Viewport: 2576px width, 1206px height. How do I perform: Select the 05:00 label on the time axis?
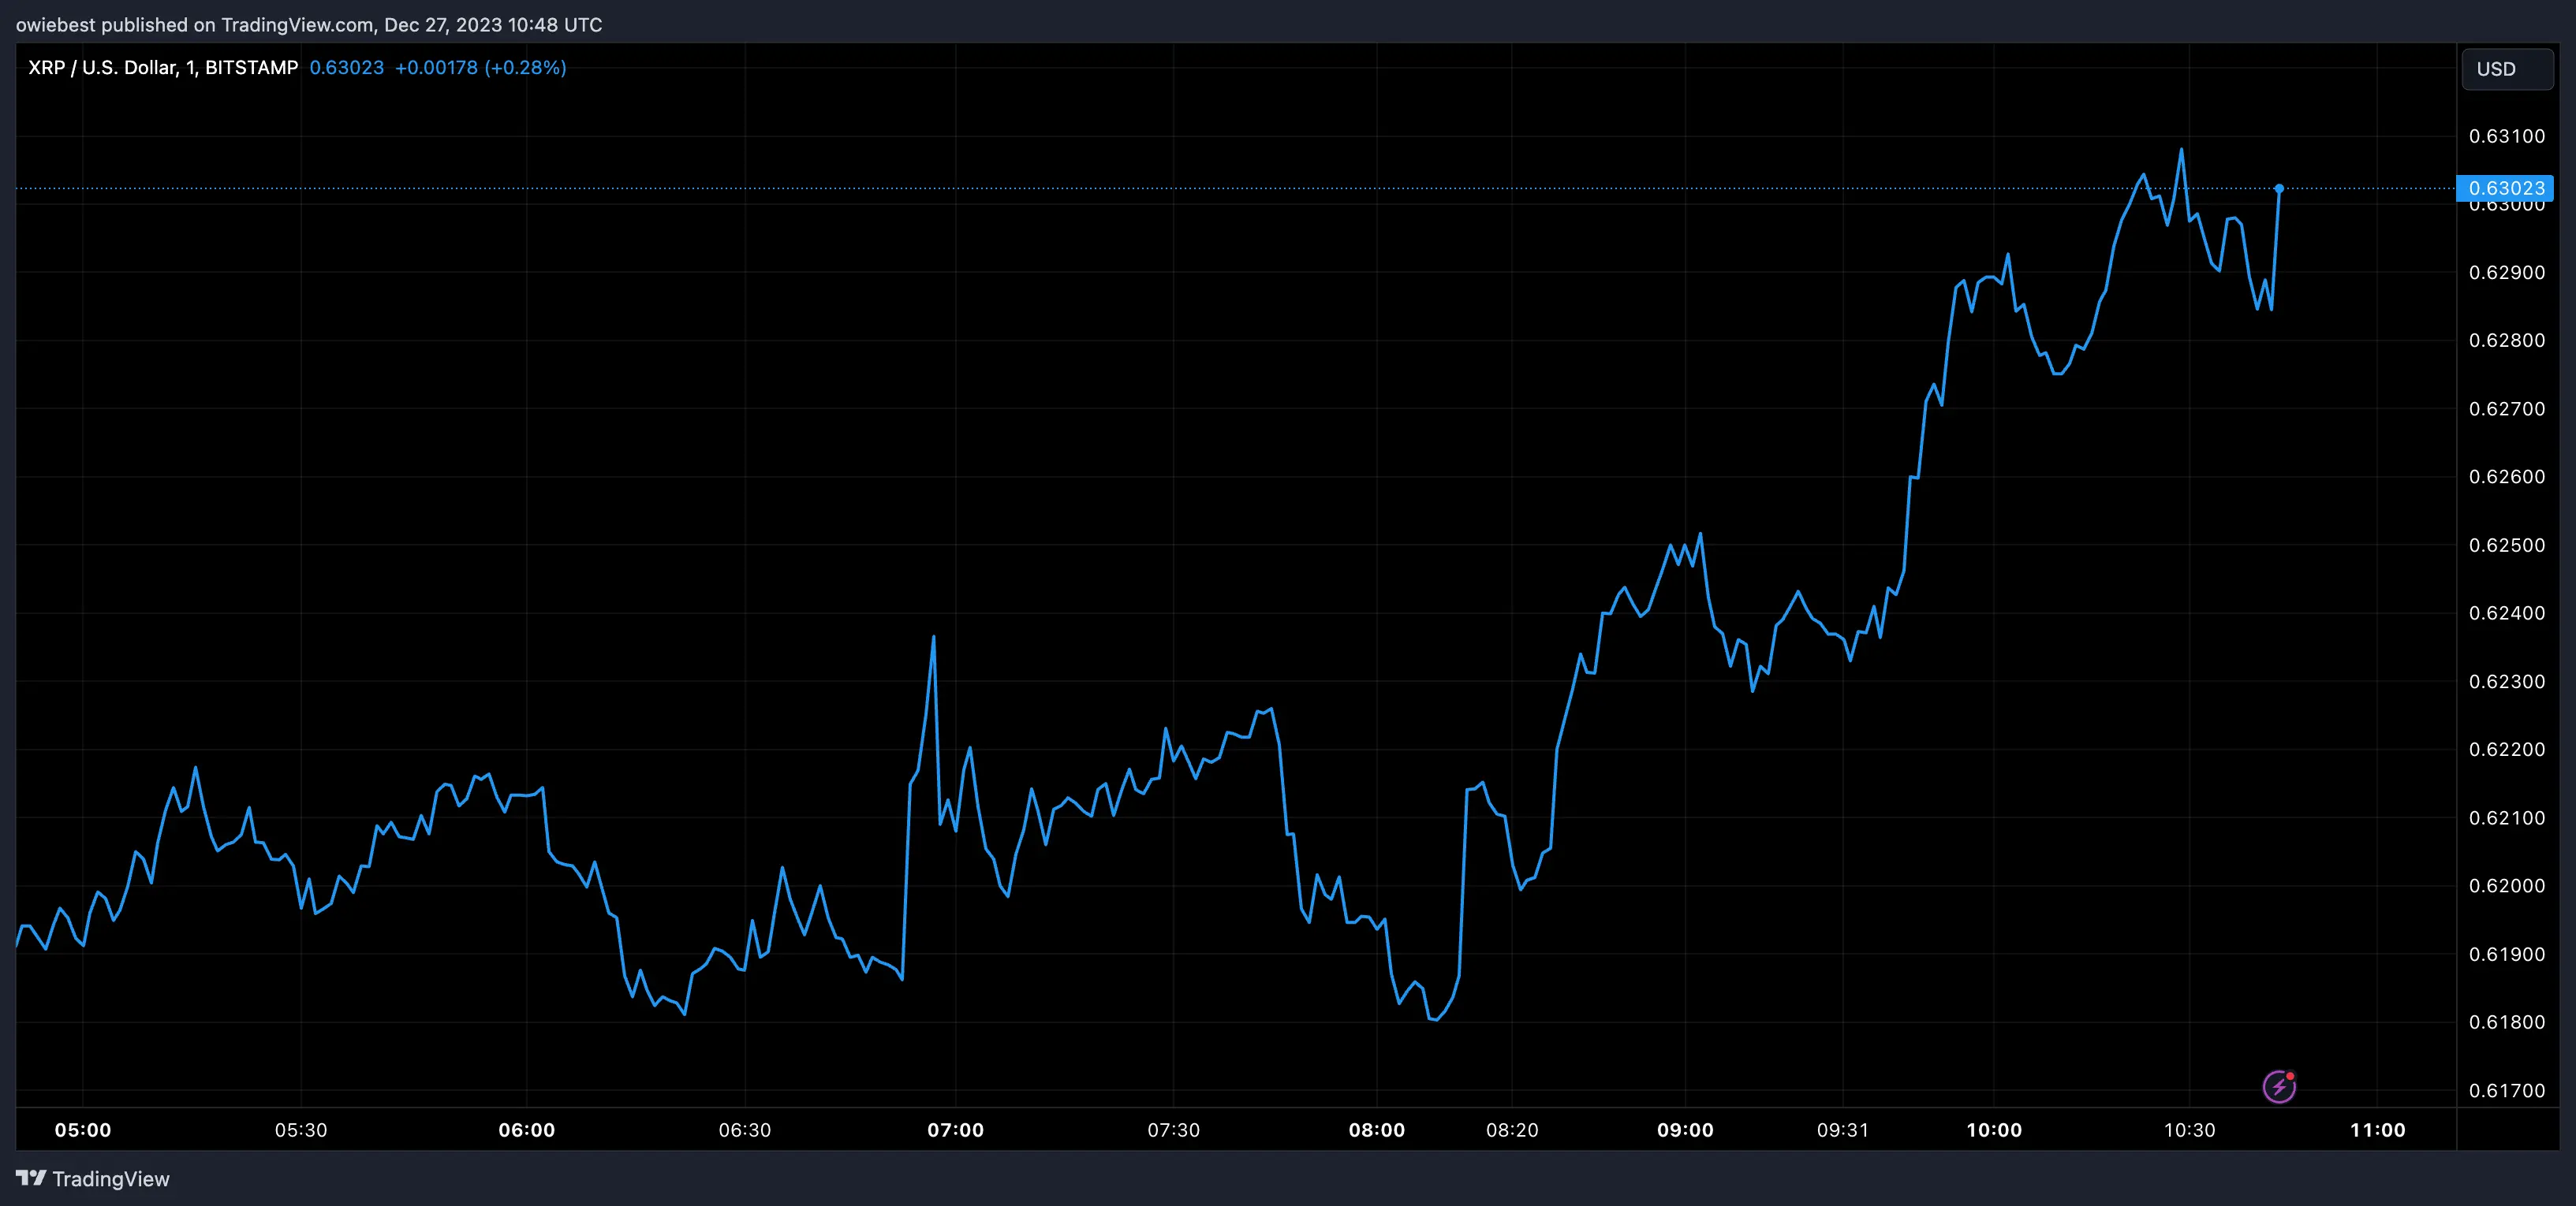click(x=84, y=1130)
